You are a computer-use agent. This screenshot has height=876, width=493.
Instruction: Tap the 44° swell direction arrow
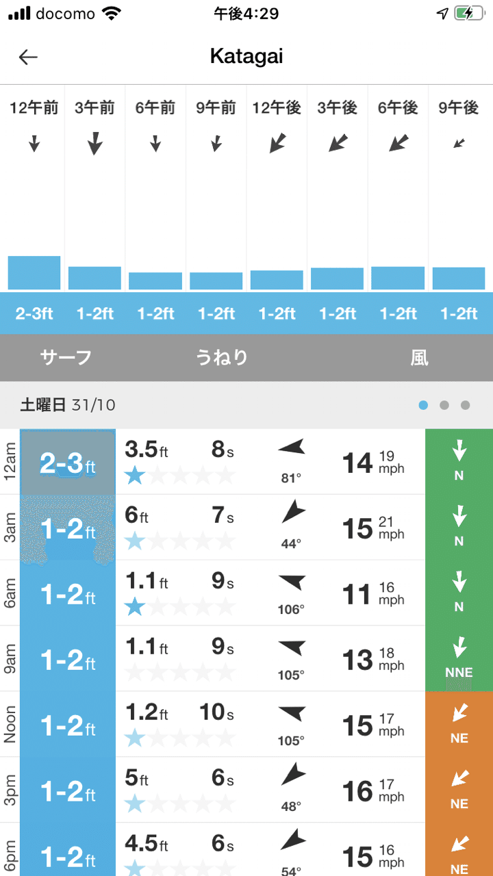(292, 512)
